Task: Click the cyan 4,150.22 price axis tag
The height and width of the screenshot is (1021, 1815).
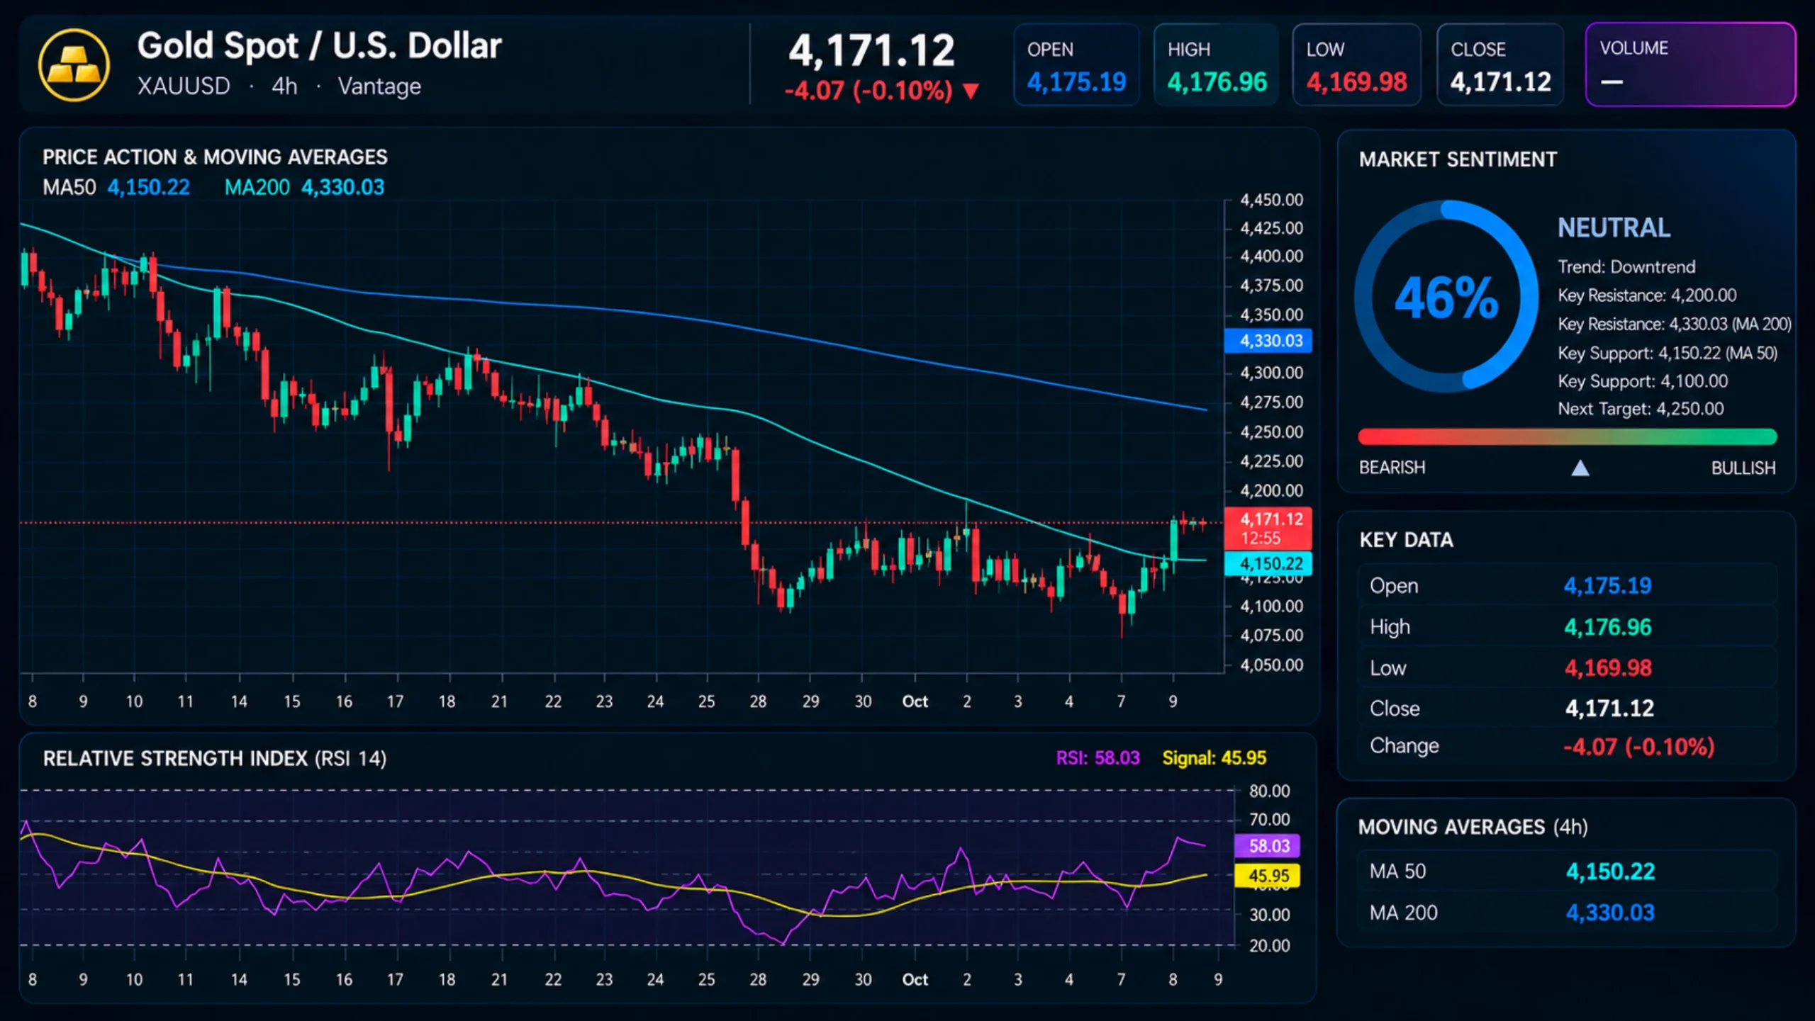Action: (x=1268, y=563)
